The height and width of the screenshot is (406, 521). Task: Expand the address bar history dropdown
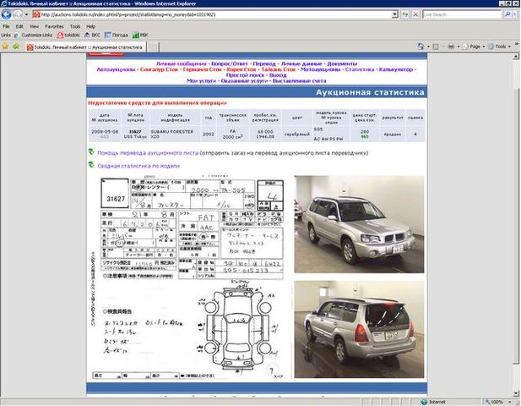coord(394,14)
